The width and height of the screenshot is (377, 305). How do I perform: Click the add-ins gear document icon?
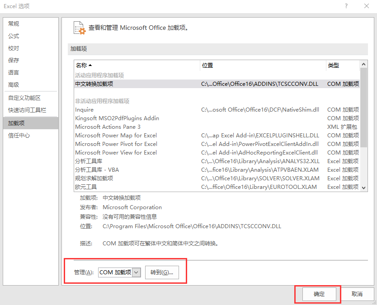click(80, 28)
